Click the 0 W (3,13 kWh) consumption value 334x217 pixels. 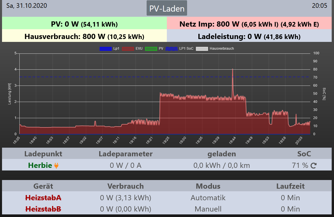click(x=126, y=198)
